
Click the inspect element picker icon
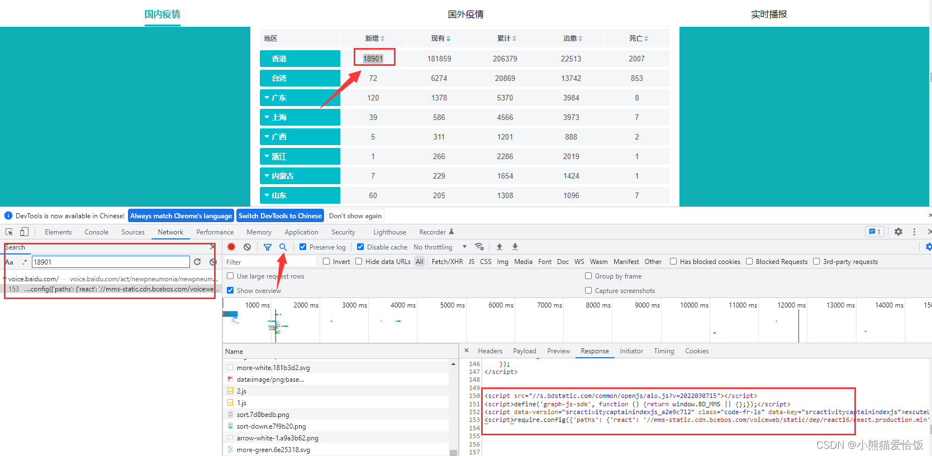pyautogui.click(x=9, y=232)
